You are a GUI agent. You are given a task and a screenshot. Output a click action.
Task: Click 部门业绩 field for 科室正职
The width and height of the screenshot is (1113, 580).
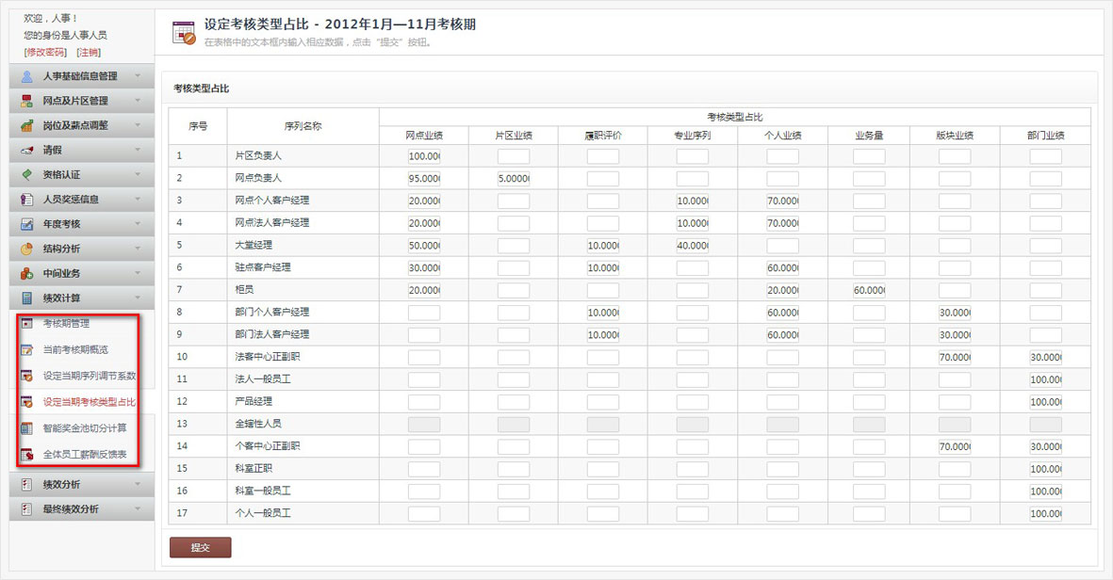[x=1045, y=469]
